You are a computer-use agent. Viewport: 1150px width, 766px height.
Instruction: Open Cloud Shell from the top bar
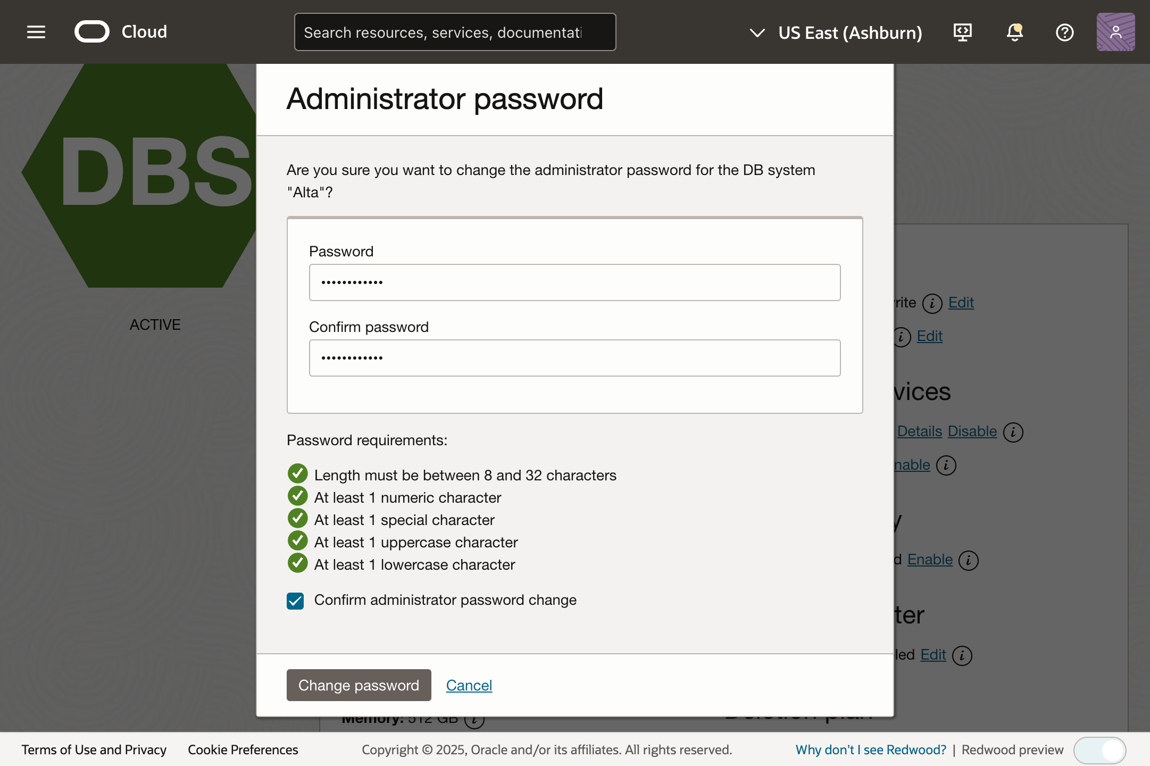(963, 32)
